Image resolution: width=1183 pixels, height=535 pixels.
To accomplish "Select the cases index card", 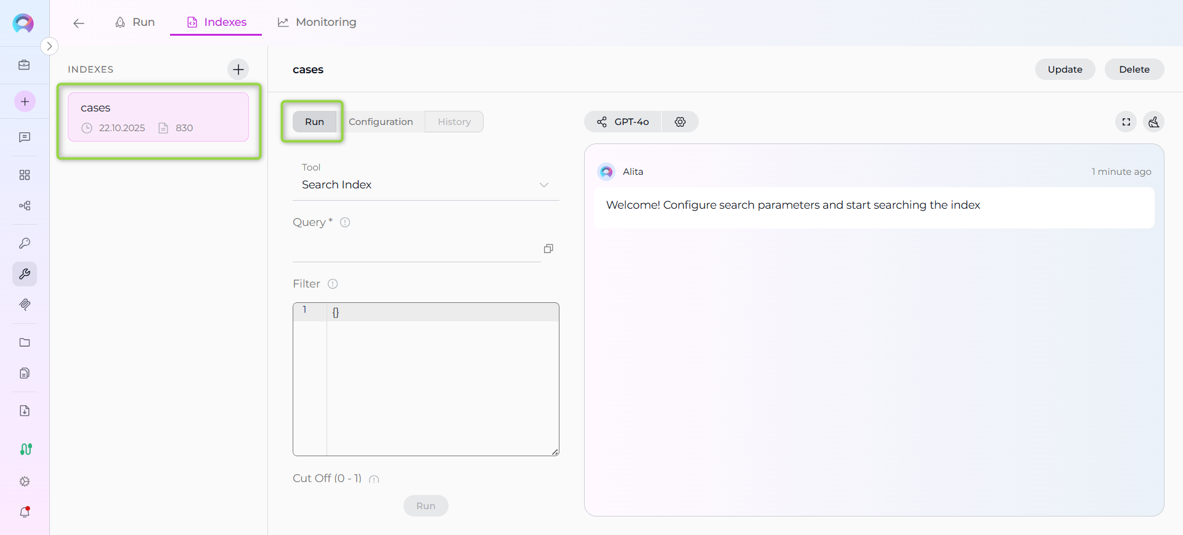I will pos(158,117).
